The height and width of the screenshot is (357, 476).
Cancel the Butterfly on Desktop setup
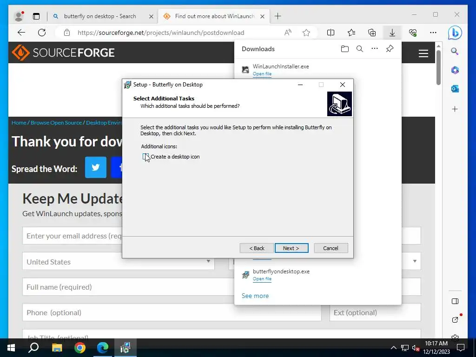(331, 248)
